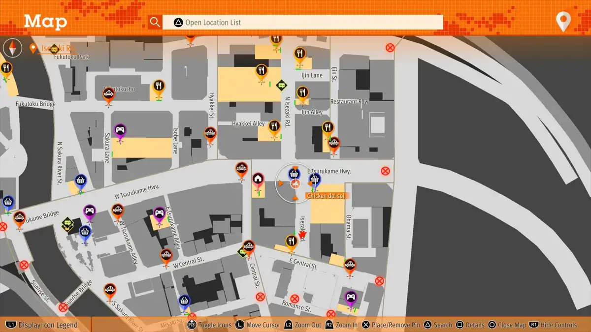The width and height of the screenshot is (591, 332).
Task: Select the taxi marker at Fukutokucho
Action: 109,94
